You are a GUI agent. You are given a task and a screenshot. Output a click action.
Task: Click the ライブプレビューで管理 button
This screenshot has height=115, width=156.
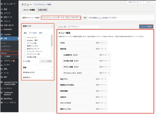point(42,5)
